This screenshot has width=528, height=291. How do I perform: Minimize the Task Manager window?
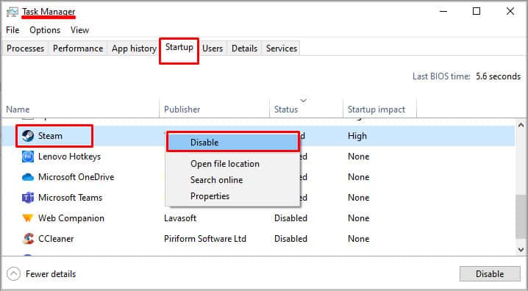coord(443,12)
